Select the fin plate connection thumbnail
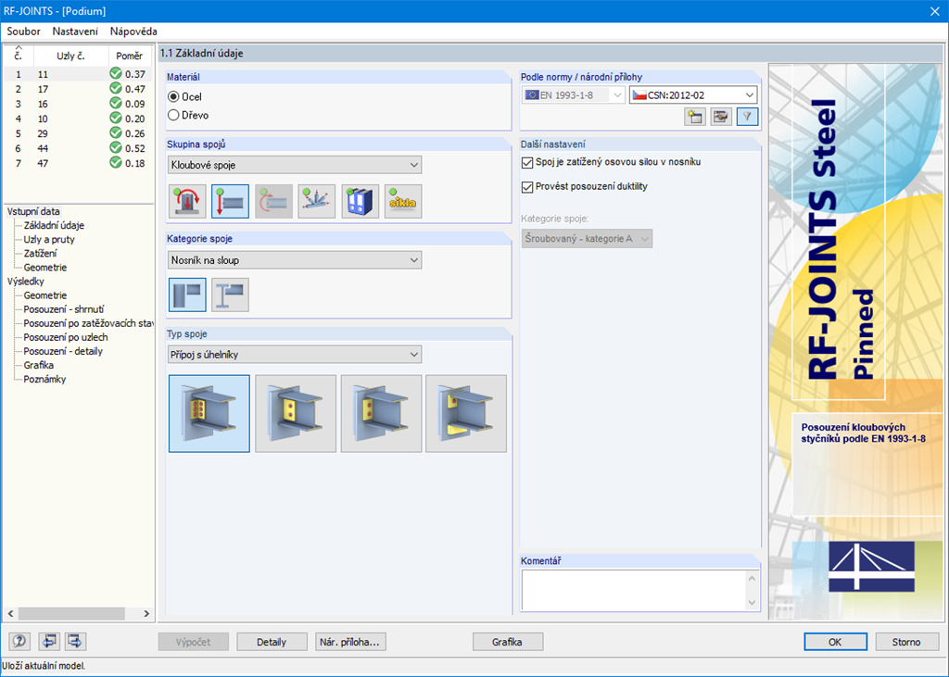 296,414
